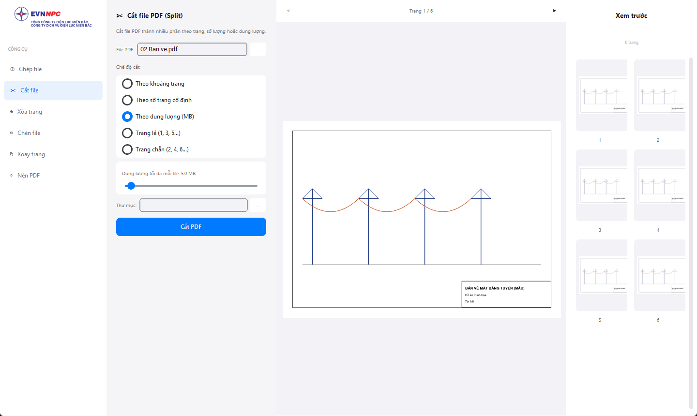
Task: Click the Xem trước panel heading
Action: pos(631,16)
